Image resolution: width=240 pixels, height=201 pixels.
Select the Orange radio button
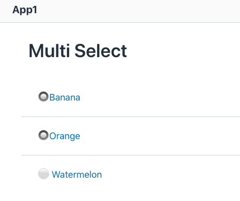pyautogui.click(x=43, y=135)
